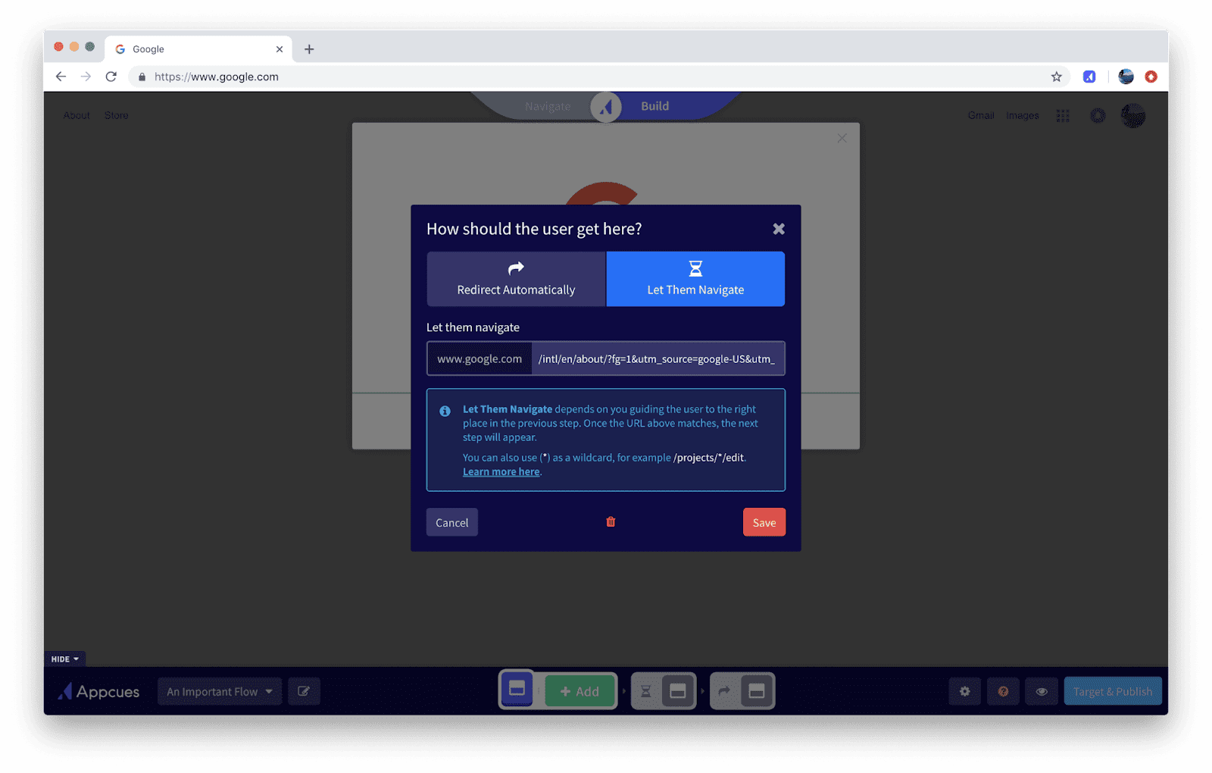Delete this step using the trash icon
The image size is (1212, 773).
click(611, 521)
